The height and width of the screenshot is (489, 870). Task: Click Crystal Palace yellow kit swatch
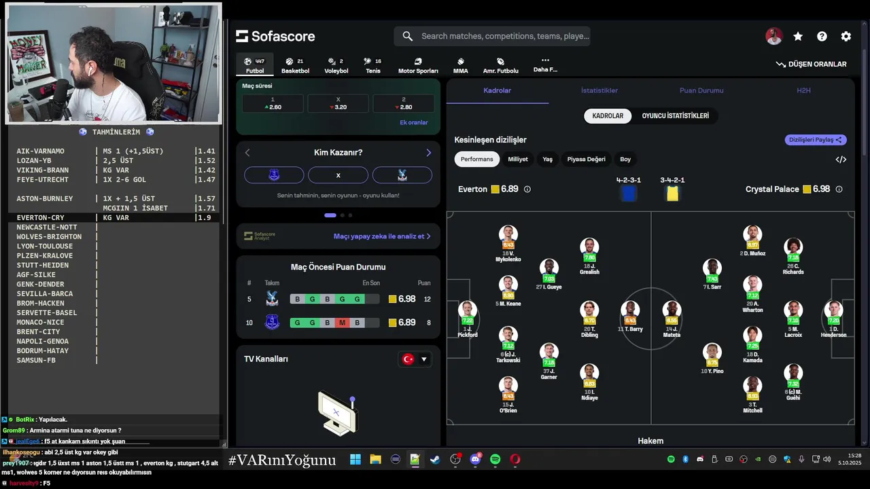(672, 194)
